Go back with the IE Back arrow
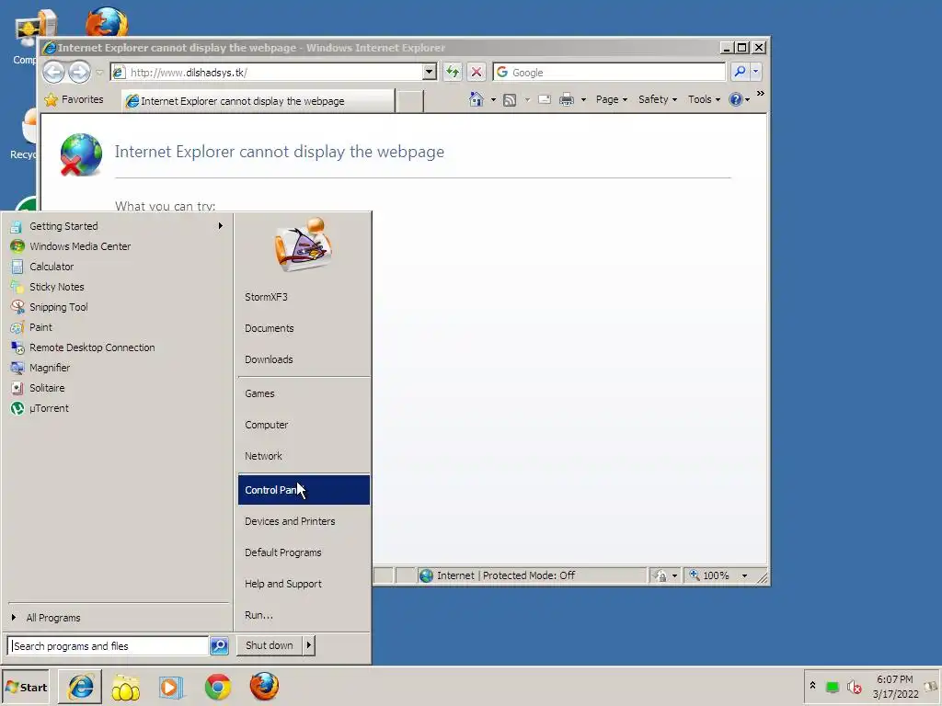942x706 pixels. 53,73
